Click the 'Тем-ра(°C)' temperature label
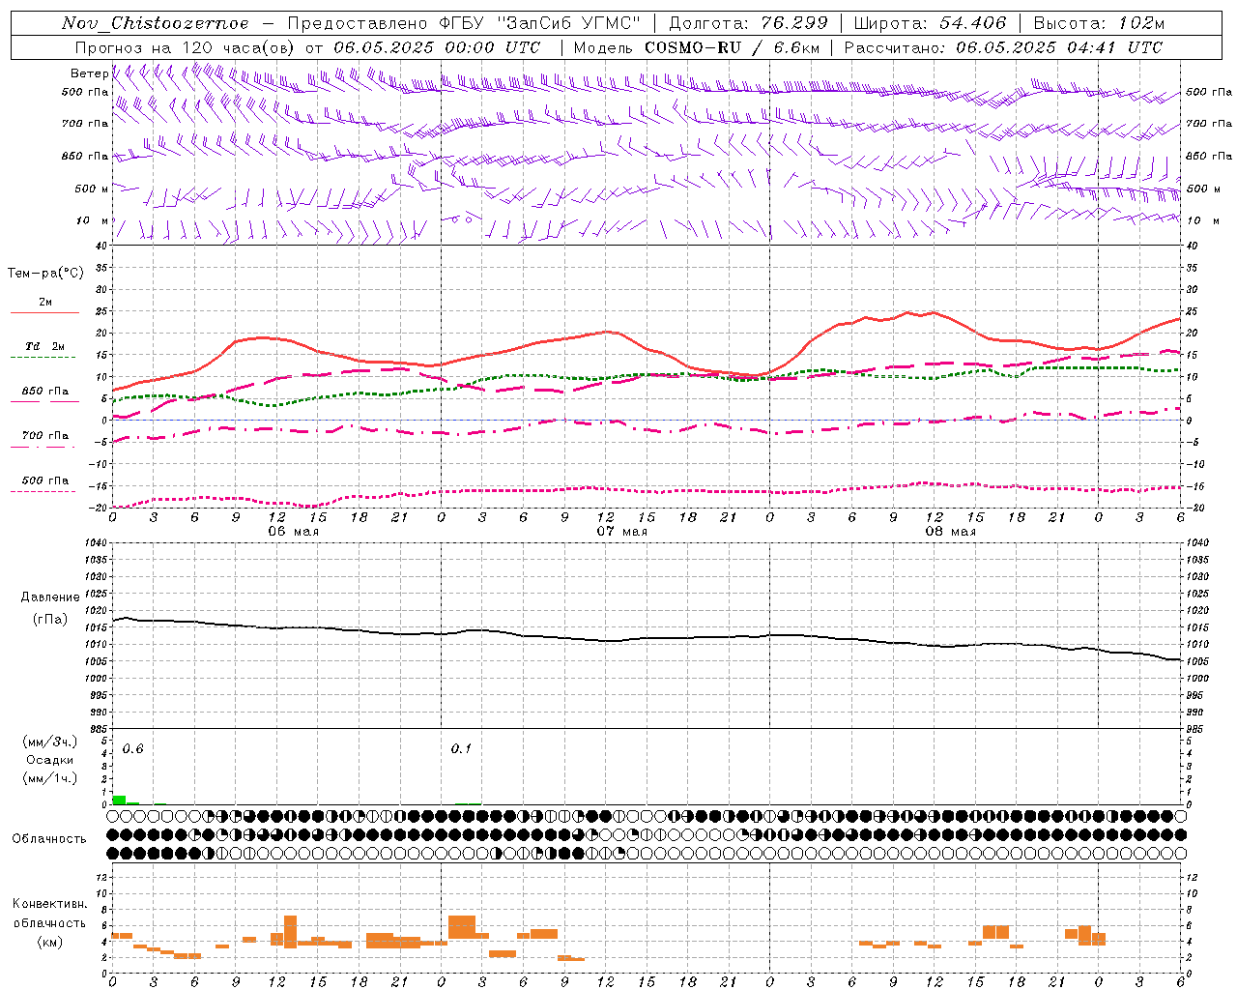 coord(45,274)
